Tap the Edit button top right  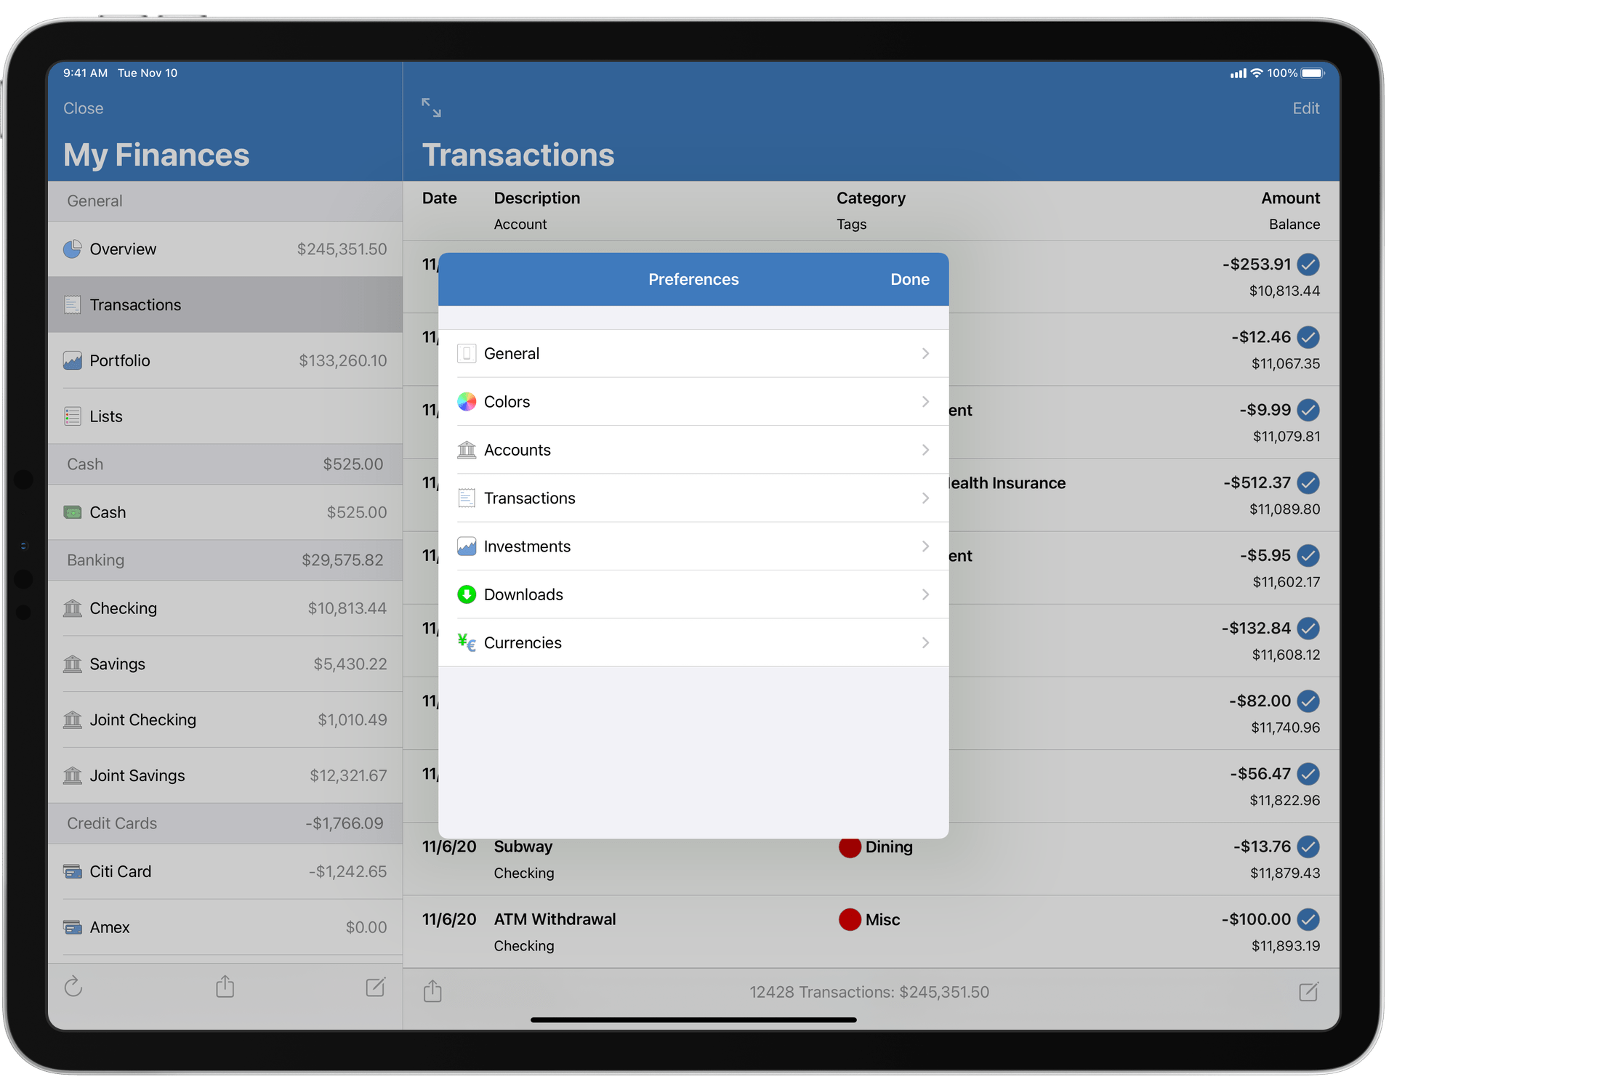1305,108
